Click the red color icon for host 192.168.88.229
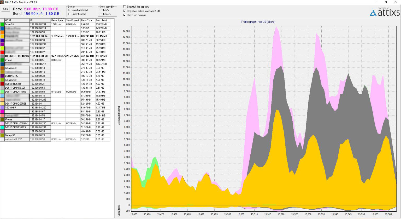401x219 pixels. point(2,52)
